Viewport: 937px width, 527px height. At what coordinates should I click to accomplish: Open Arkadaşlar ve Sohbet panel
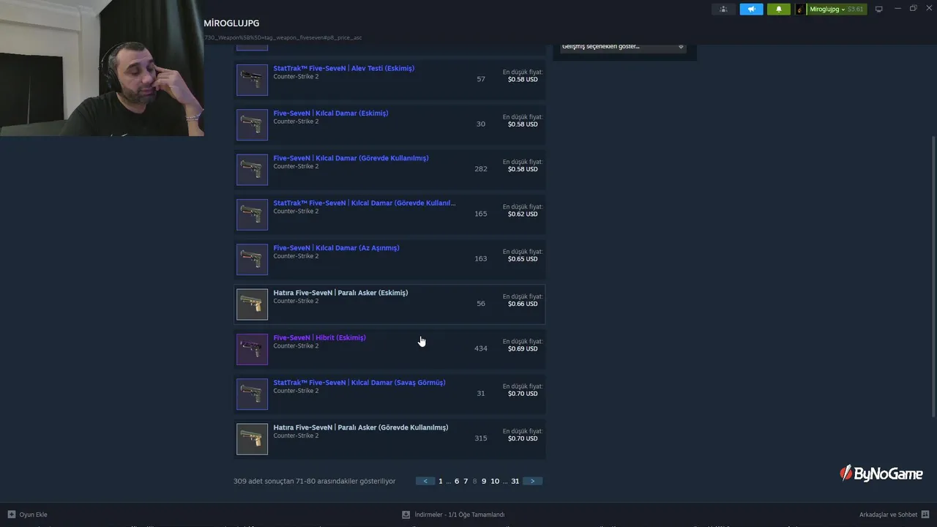[x=888, y=515]
